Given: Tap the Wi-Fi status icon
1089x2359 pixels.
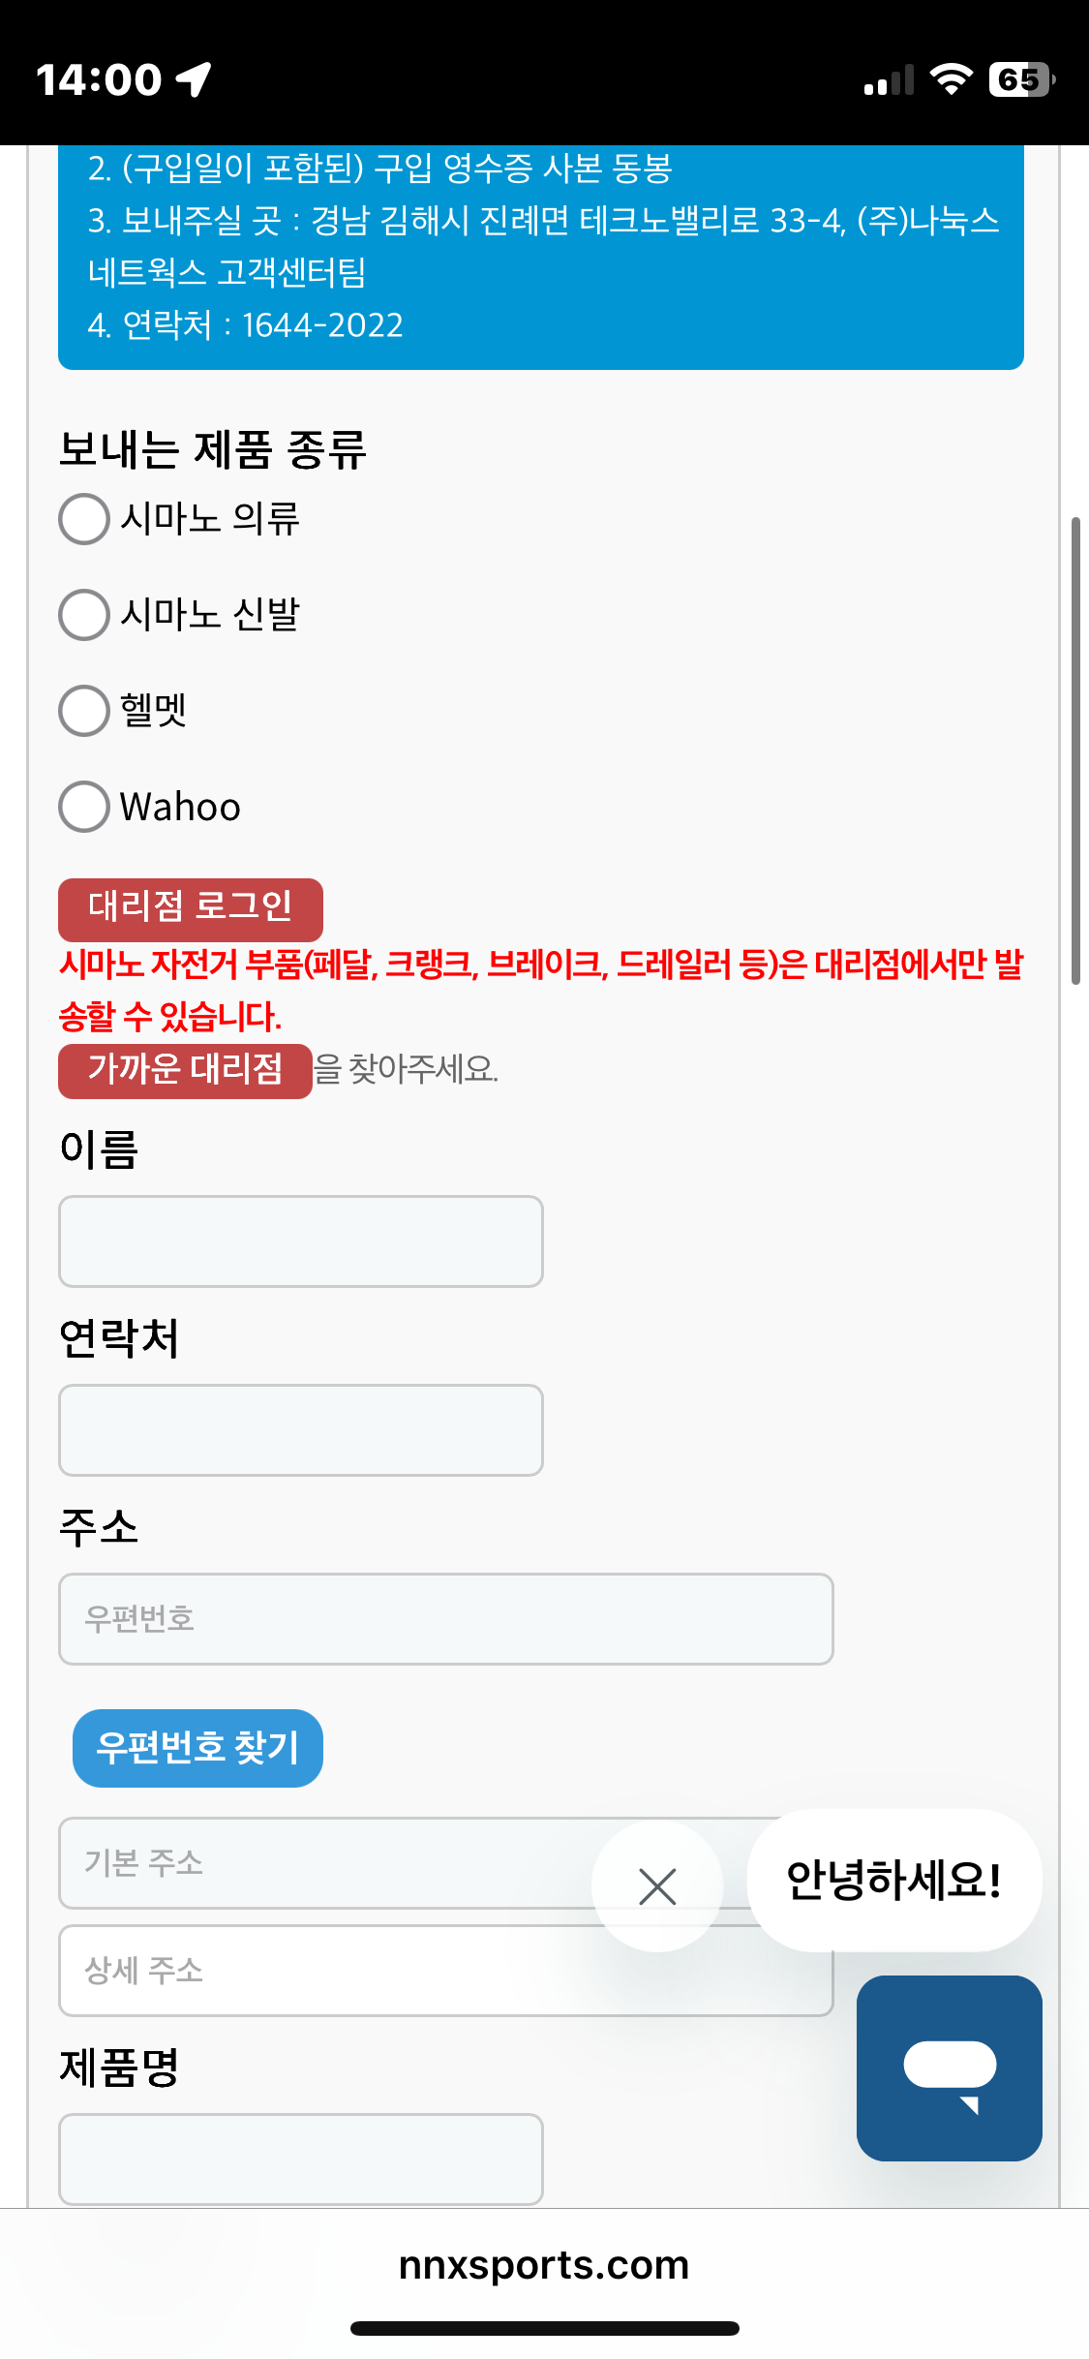Looking at the screenshot, I should [x=951, y=79].
